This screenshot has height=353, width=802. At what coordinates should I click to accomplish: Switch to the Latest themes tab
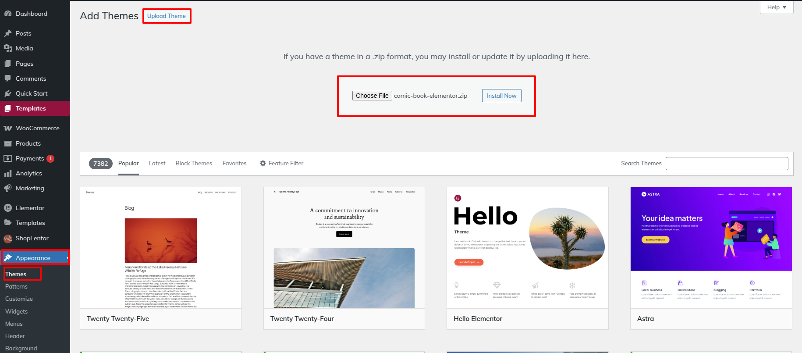[x=157, y=163]
